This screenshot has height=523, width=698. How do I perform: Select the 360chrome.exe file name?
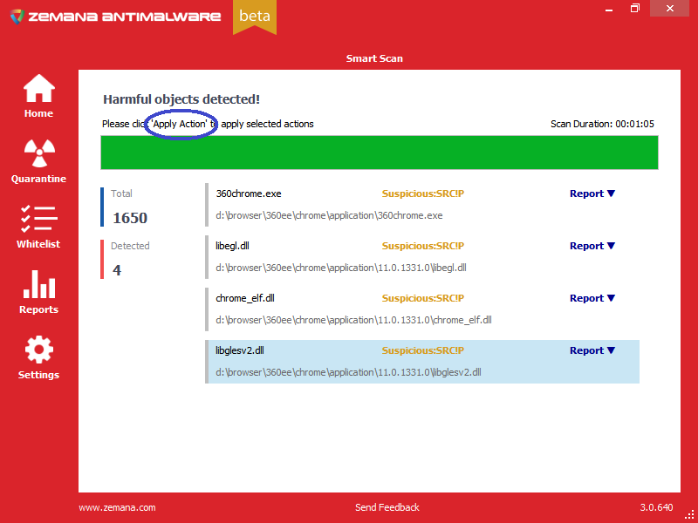pos(249,194)
